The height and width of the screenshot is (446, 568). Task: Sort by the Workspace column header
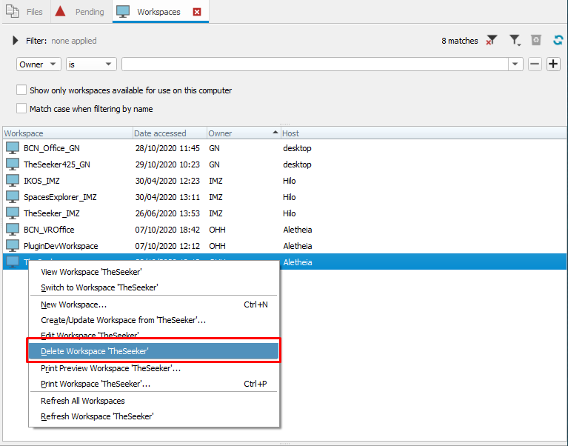(67, 133)
